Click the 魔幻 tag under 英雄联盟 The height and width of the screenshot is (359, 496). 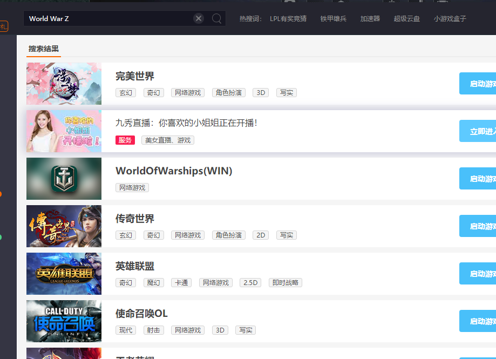click(153, 282)
